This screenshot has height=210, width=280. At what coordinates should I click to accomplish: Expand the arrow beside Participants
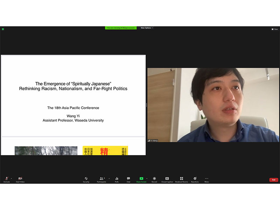[109, 178]
